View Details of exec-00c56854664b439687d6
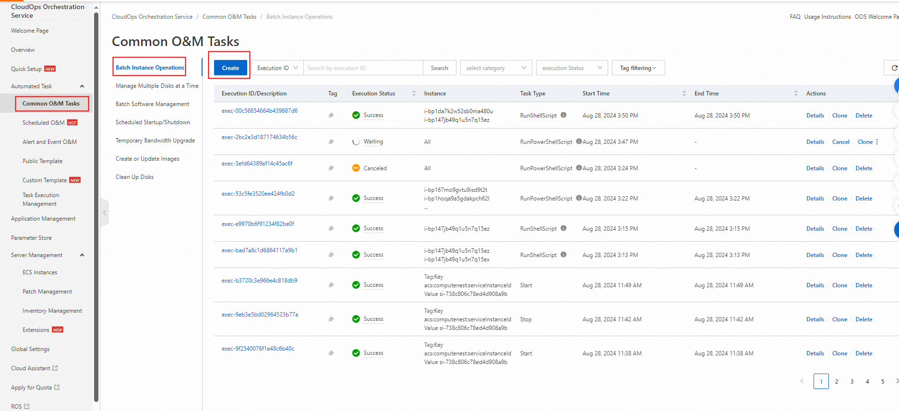This screenshot has height=411, width=899. pos(815,116)
